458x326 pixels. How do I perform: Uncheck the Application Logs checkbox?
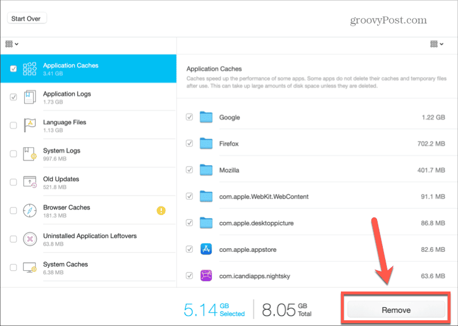click(x=13, y=97)
